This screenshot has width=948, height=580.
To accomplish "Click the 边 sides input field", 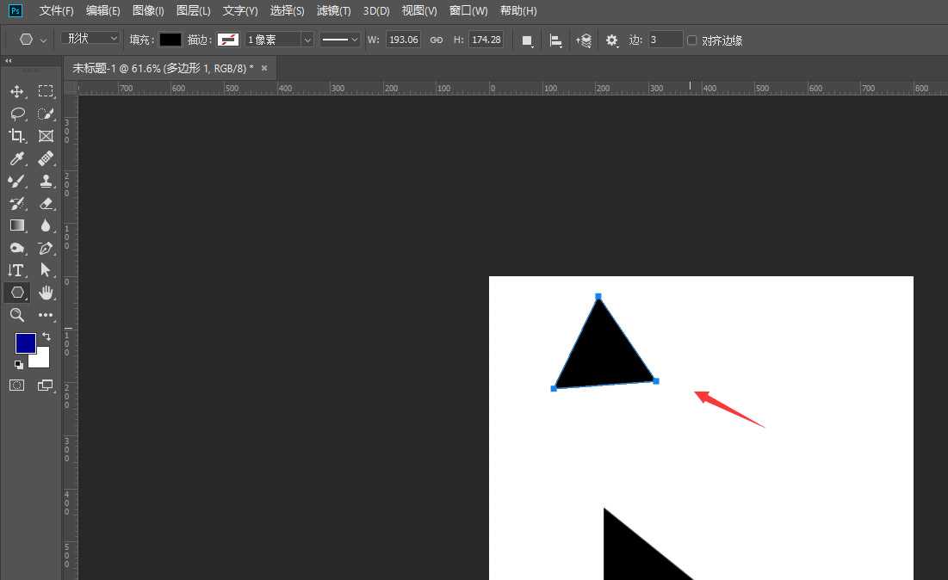I will [x=665, y=40].
